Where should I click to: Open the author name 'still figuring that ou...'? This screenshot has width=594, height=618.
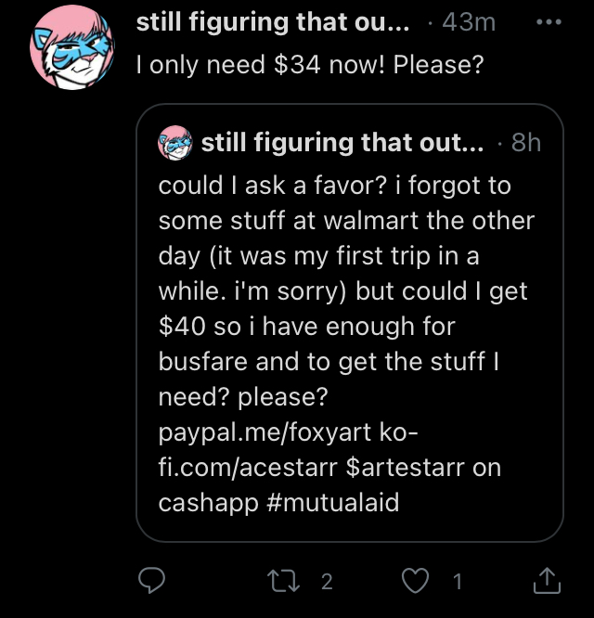coord(273,22)
